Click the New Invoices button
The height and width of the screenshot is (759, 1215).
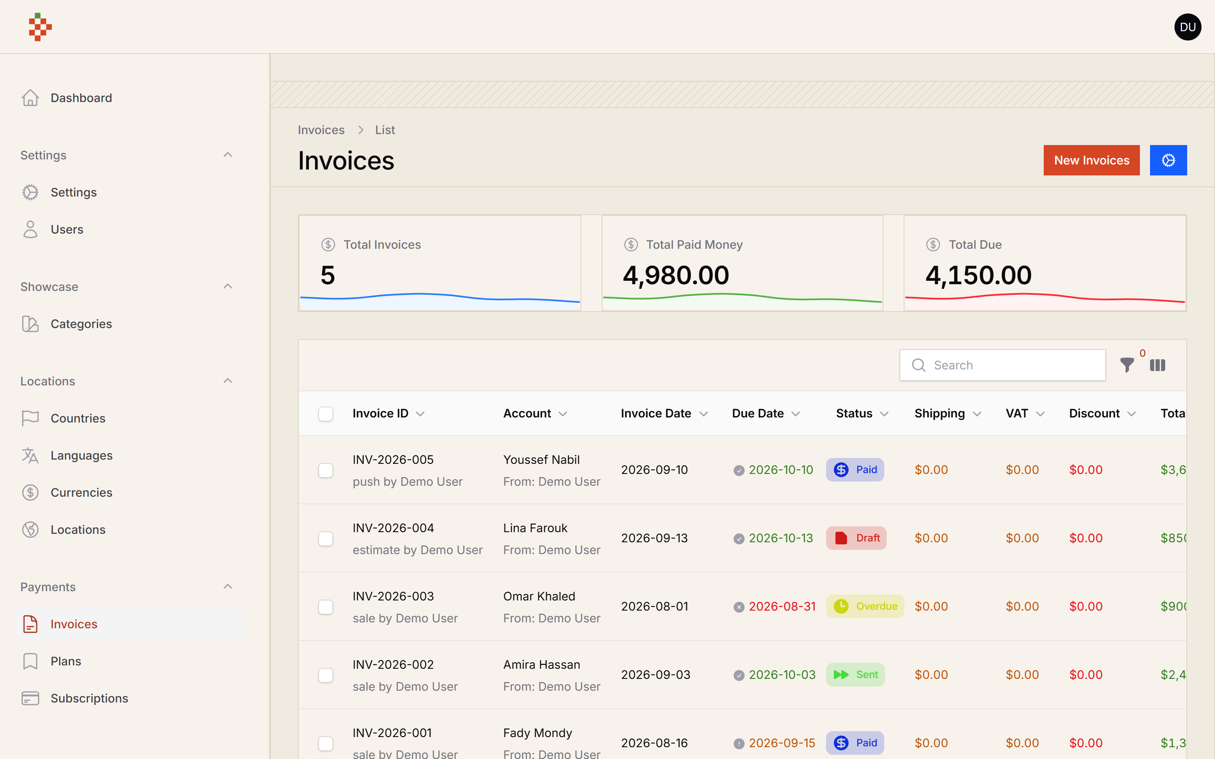1091,160
